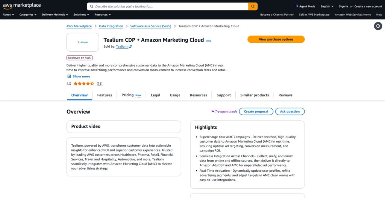Click the sparkle icon beside Try agent mode

(x=213, y=111)
